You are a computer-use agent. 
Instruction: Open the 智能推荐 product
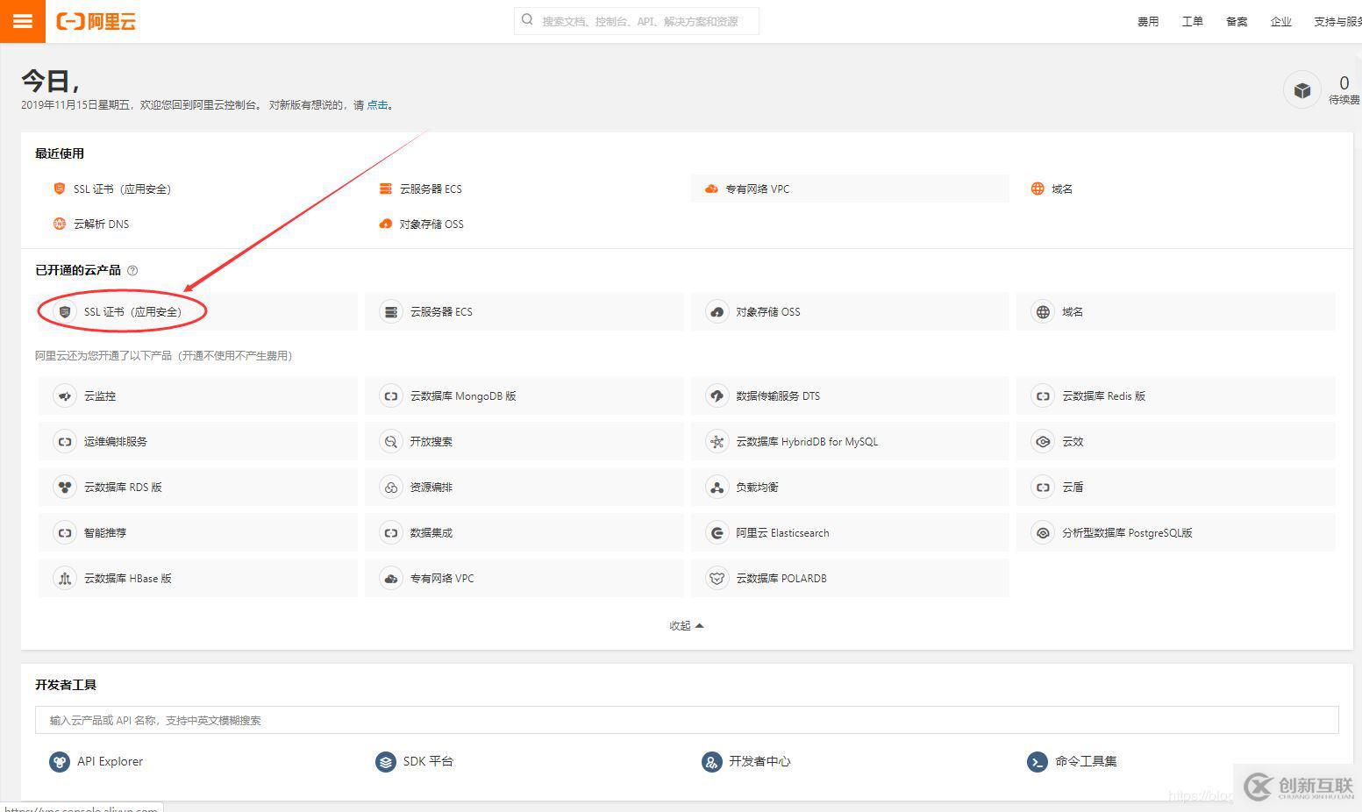pos(198,533)
